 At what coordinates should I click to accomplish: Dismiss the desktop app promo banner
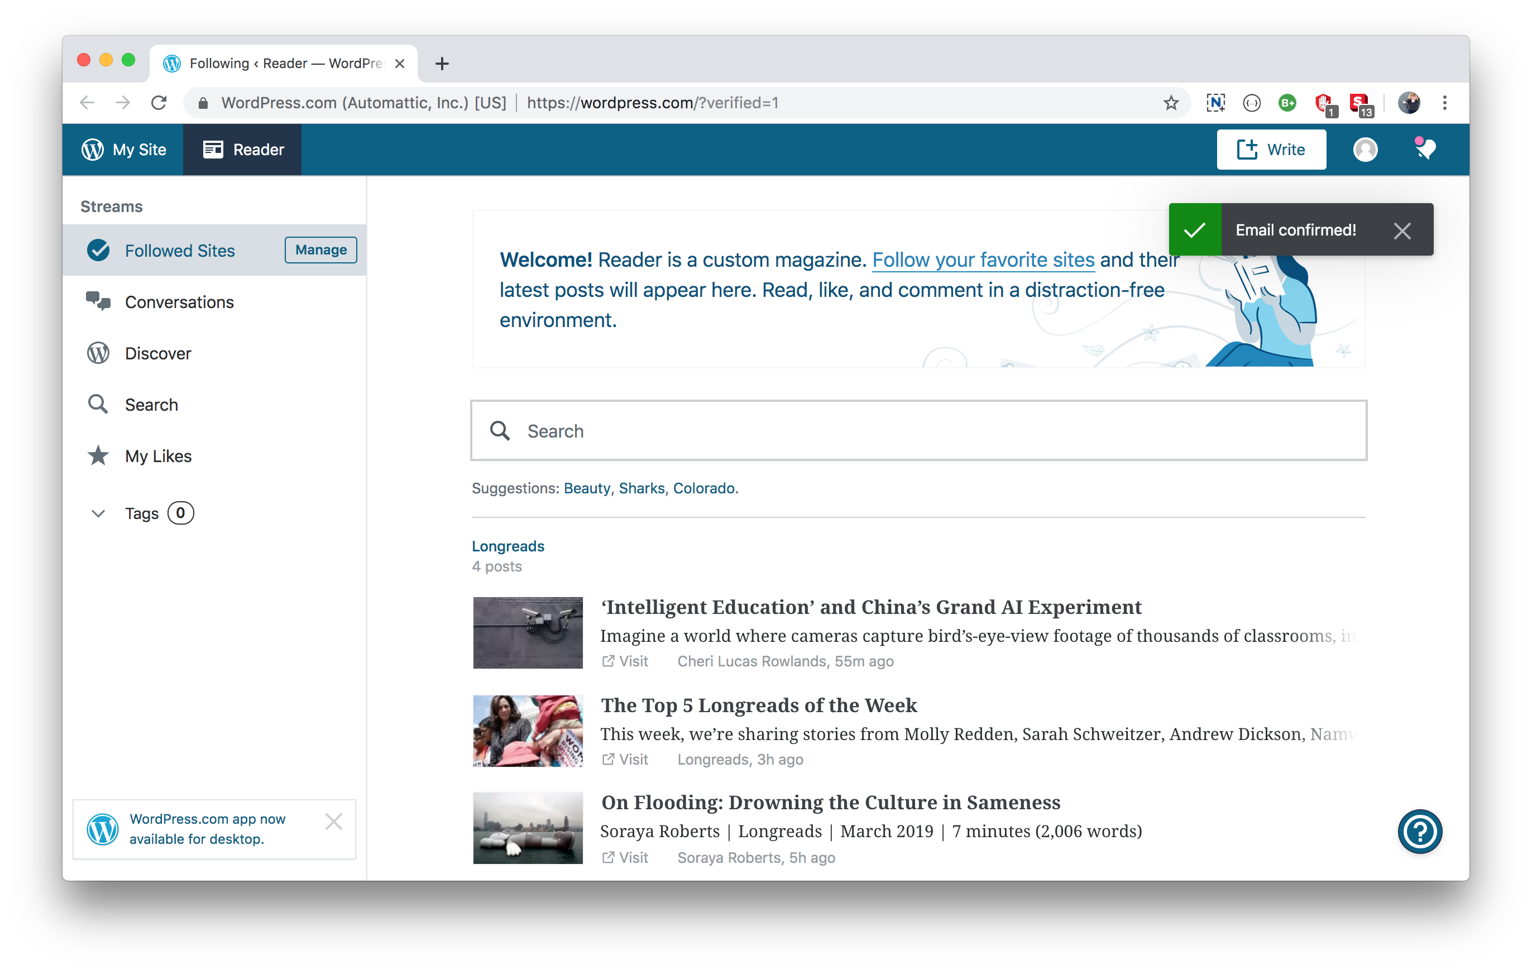pyautogui.click(x=333, y=821)
